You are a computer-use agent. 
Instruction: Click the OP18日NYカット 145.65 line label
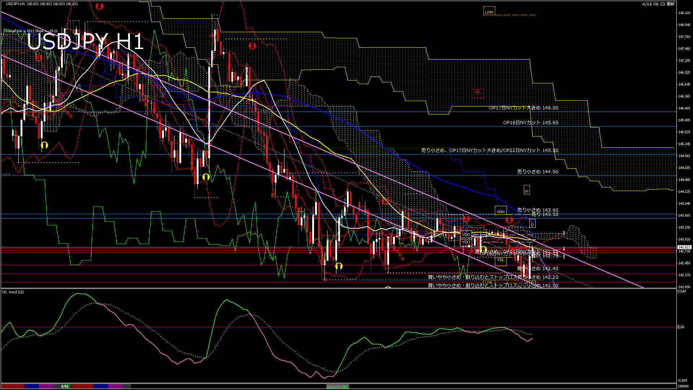pos(531,123)
